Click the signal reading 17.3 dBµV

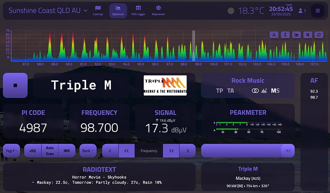pos(165,129)
